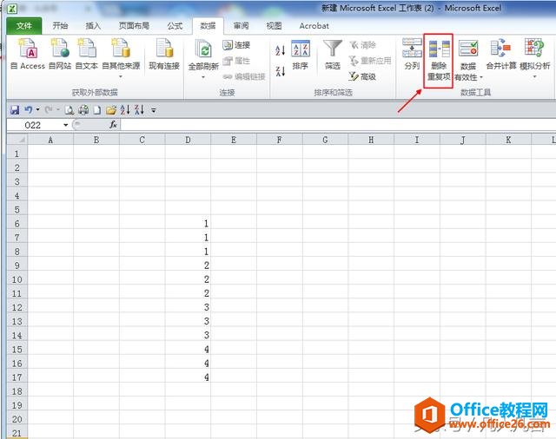556x439 pixels.
Task: Click the Select All corner button
Action: [x=17, y=140]
